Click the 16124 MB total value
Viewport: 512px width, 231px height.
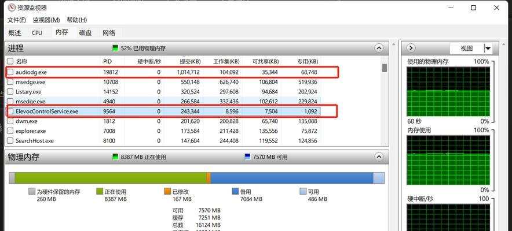coord(209,225)
